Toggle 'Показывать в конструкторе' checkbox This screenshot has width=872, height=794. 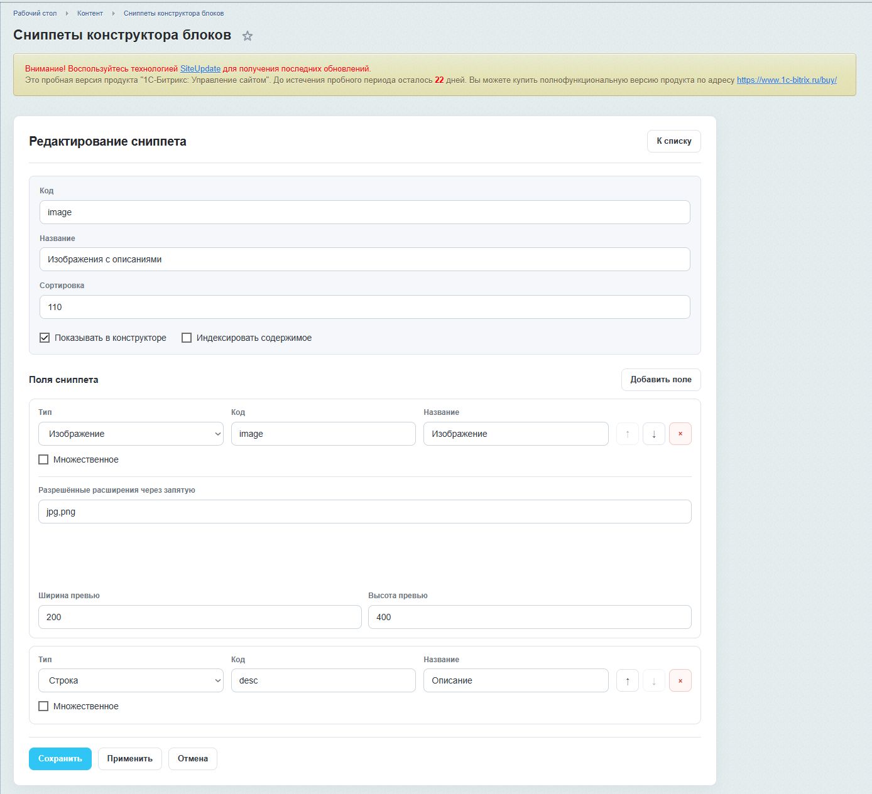click(45, 338)
